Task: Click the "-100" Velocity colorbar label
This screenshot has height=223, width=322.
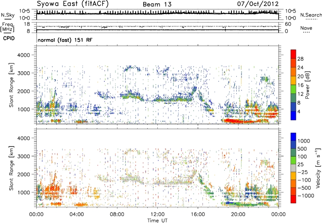Action: 304,180
